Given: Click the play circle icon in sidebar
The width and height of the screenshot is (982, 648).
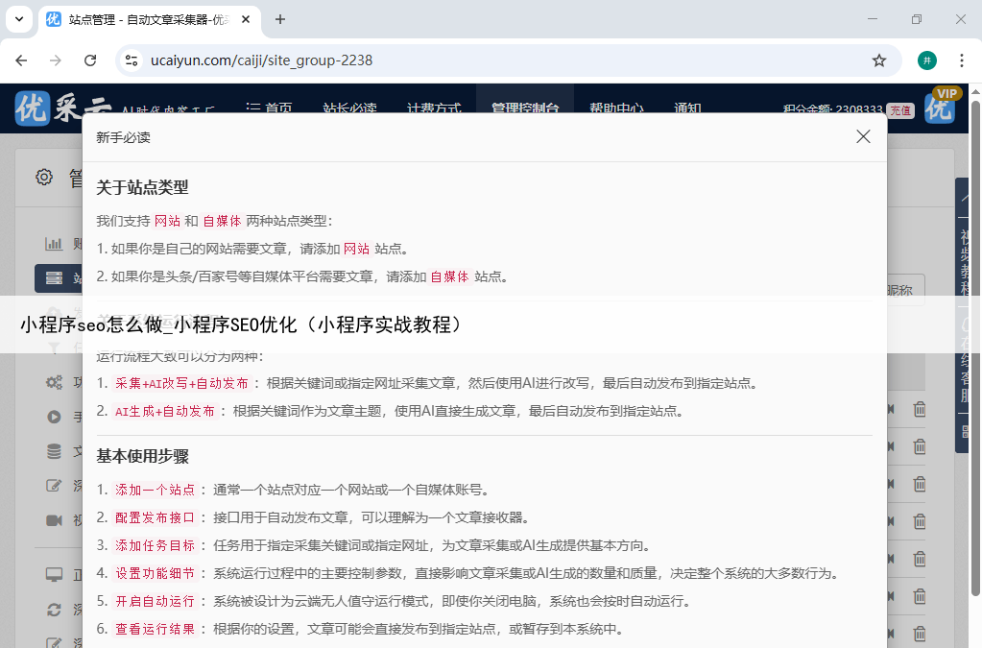Looking at the screenshot, I should coord(55,418).
